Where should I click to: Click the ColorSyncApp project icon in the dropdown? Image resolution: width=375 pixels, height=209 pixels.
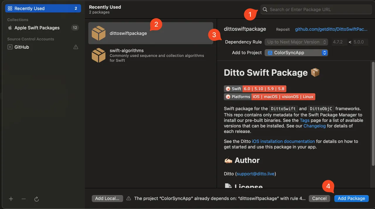(x=270, y=53)
